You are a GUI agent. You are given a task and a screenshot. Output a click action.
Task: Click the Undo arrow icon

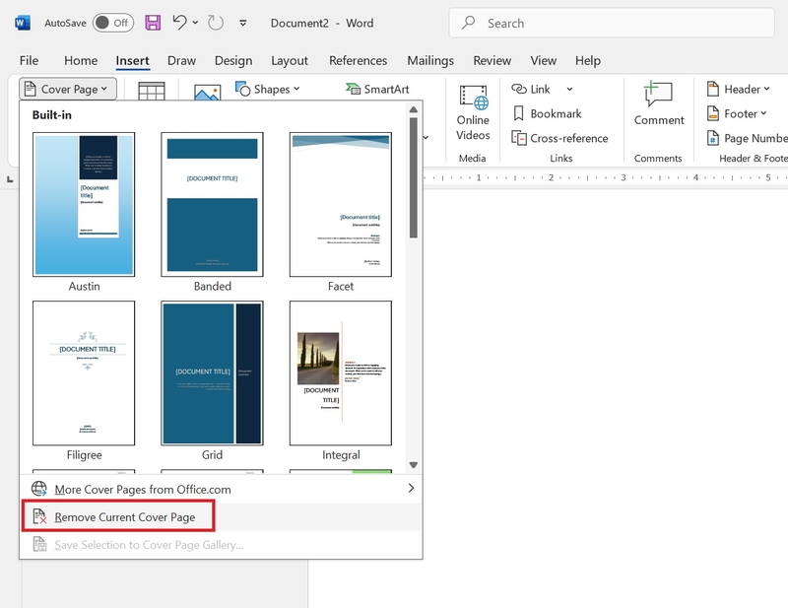pyautogui.click(x=179, y=23)
